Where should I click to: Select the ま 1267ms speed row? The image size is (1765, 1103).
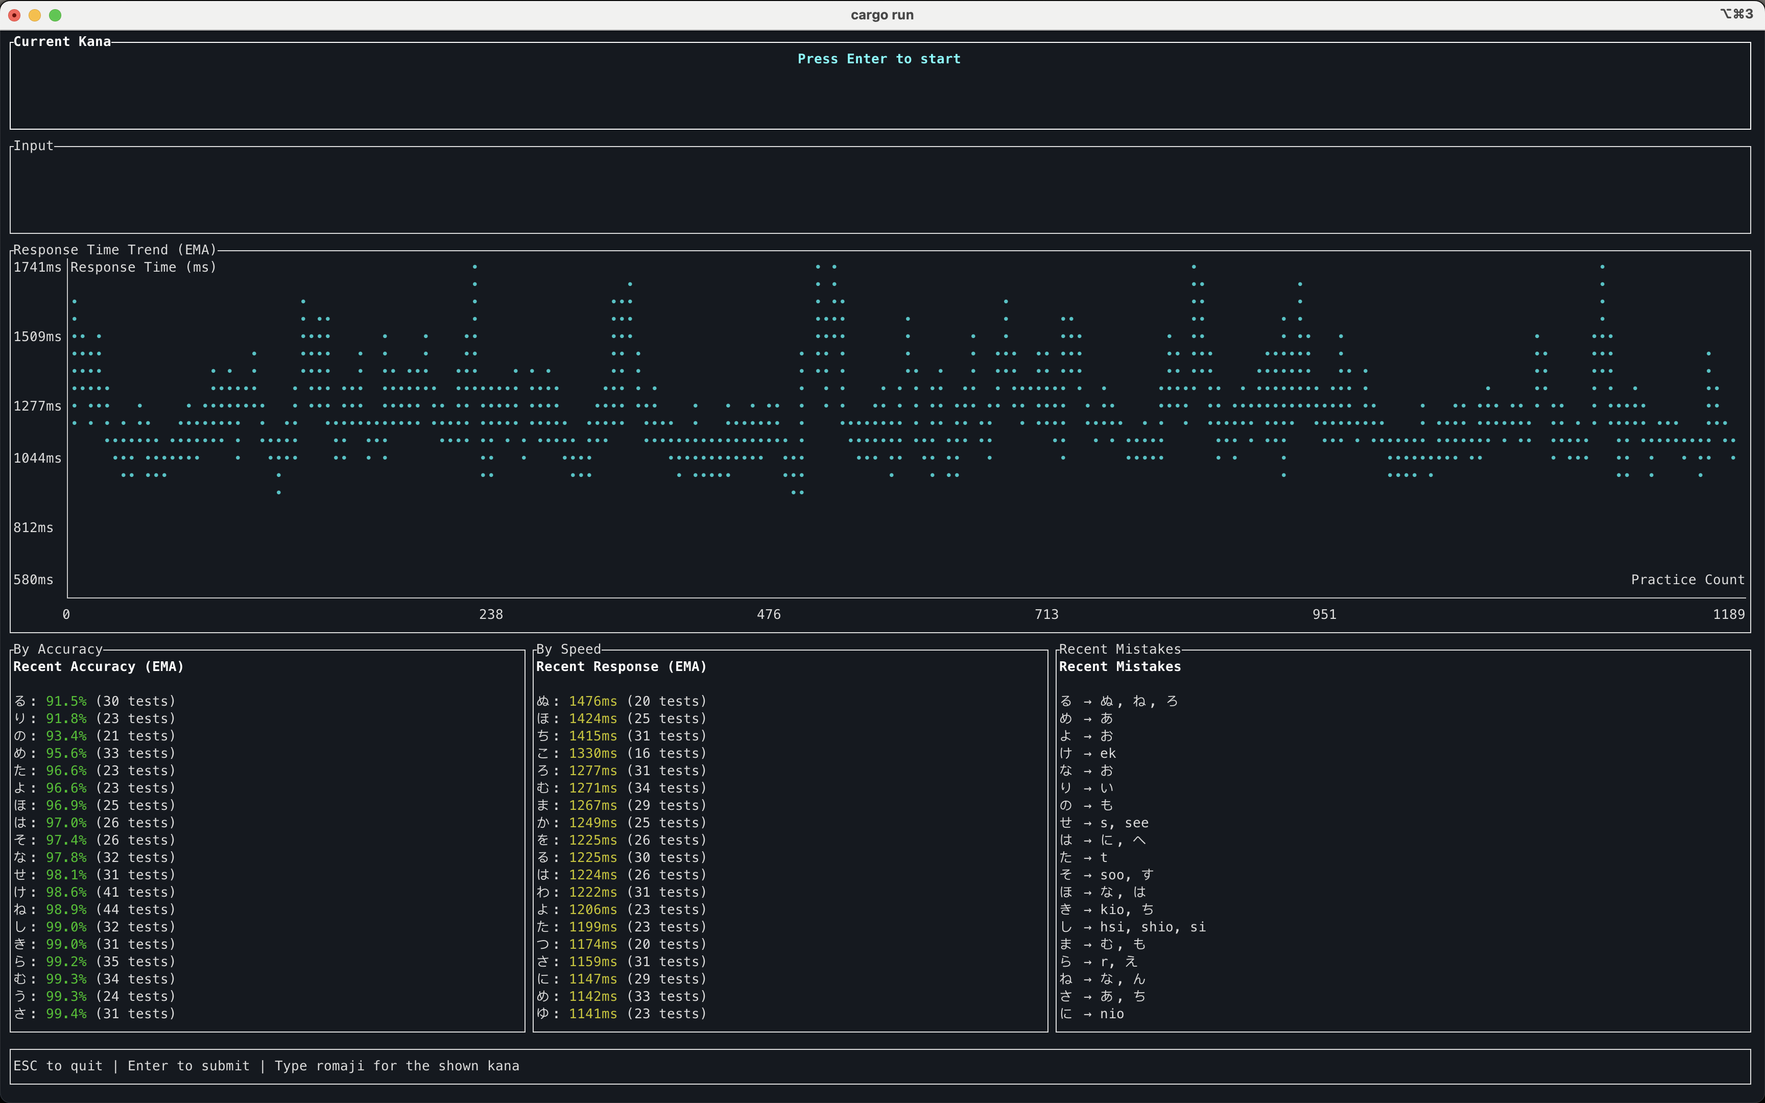coord(622,805)
